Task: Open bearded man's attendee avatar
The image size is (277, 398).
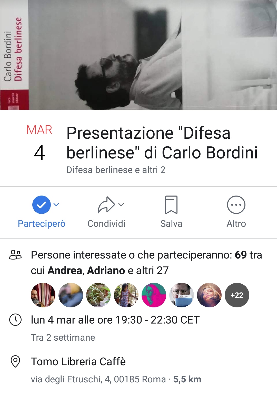Action: point(43,295)
